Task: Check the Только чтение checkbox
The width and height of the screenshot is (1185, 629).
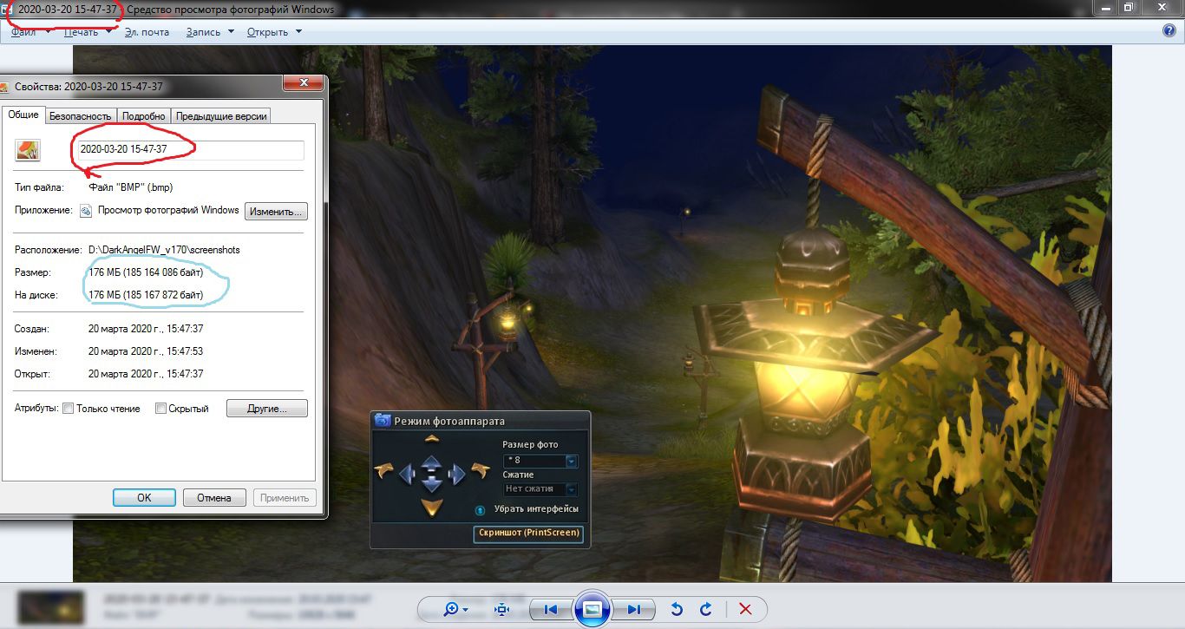Action: [x=69, y=409]
